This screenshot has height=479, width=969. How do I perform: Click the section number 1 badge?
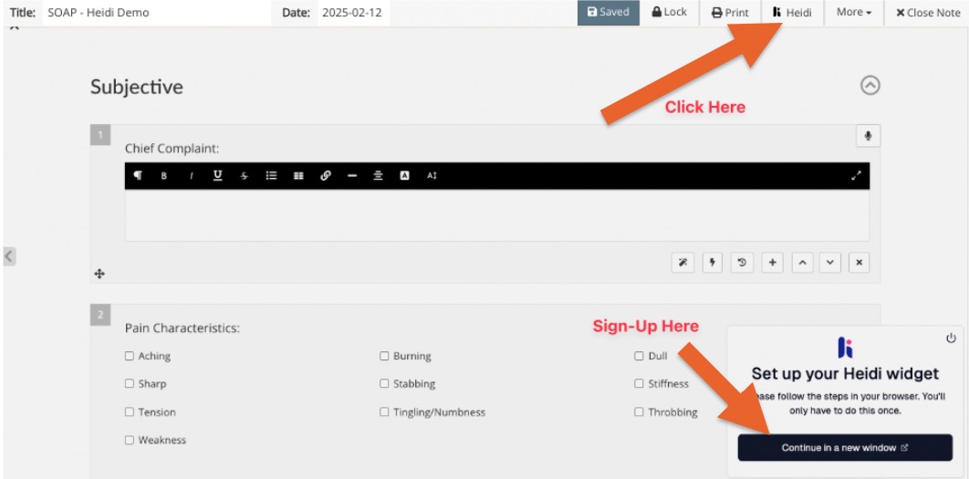[x=100, y=135]
